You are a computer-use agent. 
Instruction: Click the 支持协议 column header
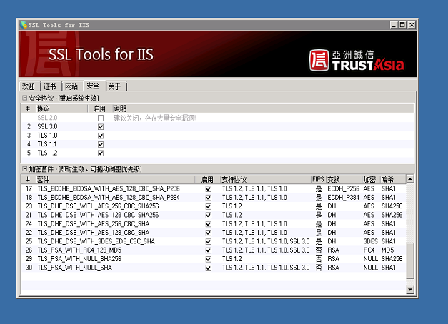pyautogui.click(x=266, y=179)
